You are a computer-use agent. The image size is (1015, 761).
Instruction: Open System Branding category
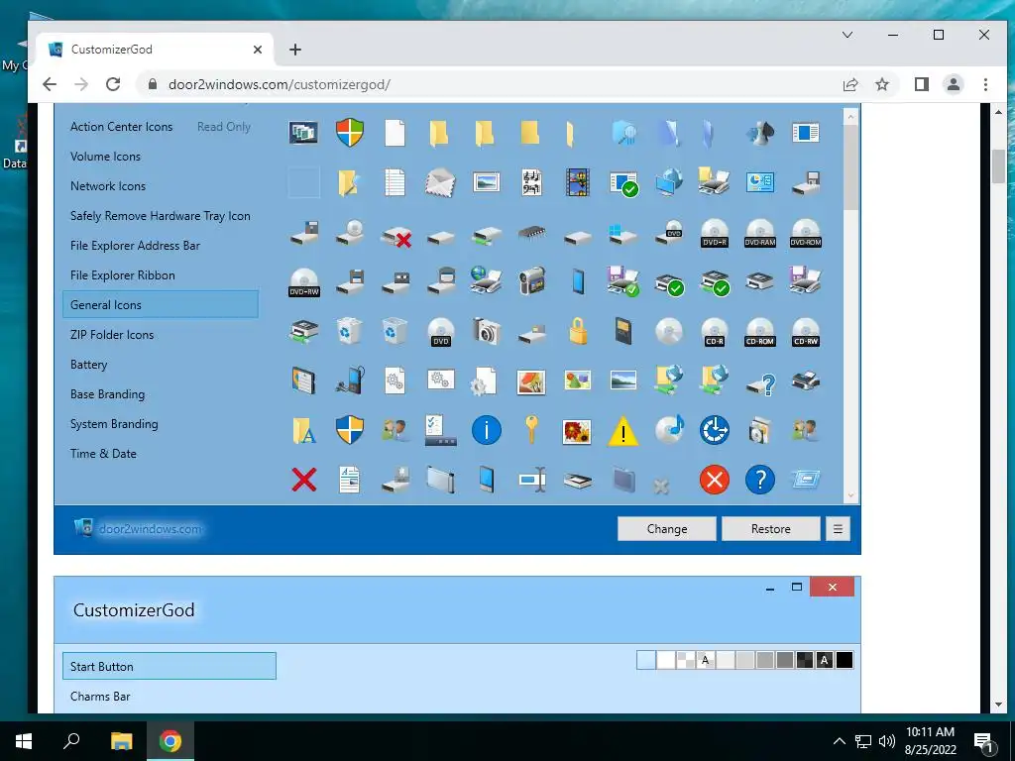click(114, 424)
